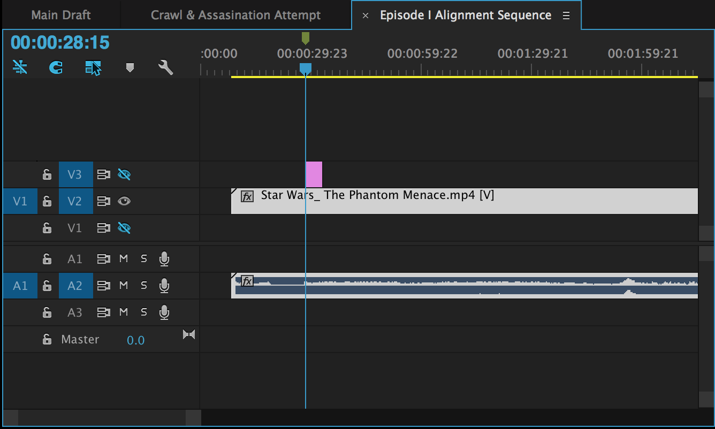Toggle V2 track targeting button
Image resolution: width=715 pixels, height=429 pixels.
[75, 201]
